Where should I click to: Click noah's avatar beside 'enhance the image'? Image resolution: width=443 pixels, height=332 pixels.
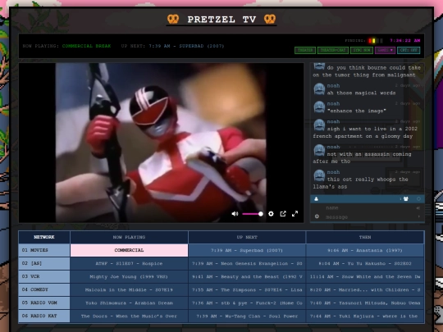click(319, 107)
